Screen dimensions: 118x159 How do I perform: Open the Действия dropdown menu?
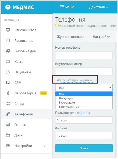(x=99, y=7)
